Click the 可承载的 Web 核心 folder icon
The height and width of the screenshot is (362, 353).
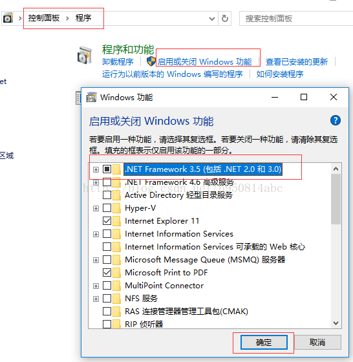coord(117,247)
